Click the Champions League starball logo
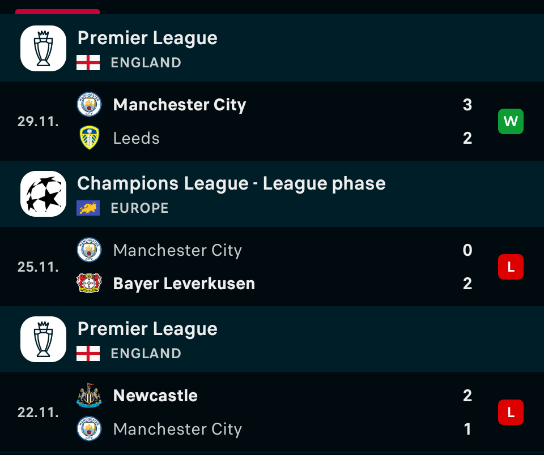Screen dimensions: 544x455 (x=44, y=194)
